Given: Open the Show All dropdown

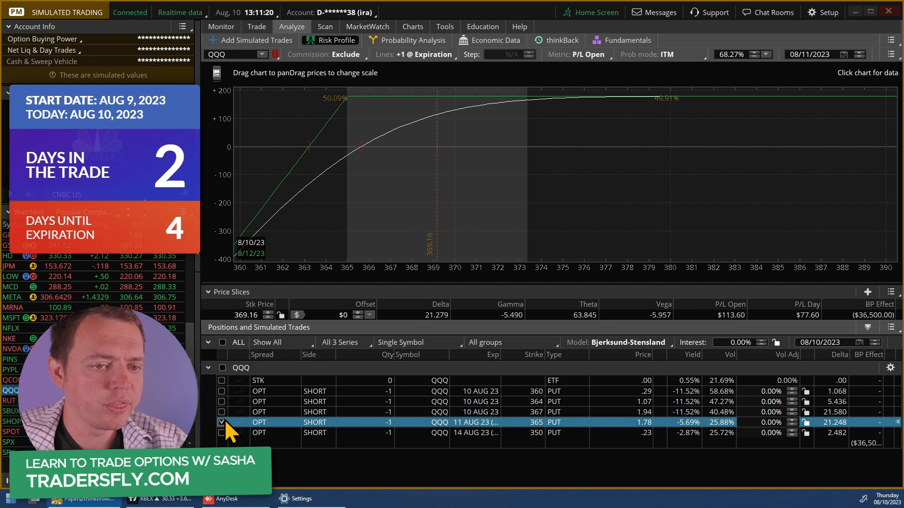Looking at the screenshot, I should [x=283, y=342].
